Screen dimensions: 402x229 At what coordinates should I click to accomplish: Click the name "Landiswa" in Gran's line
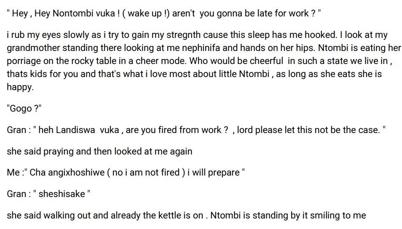(76, 130)
